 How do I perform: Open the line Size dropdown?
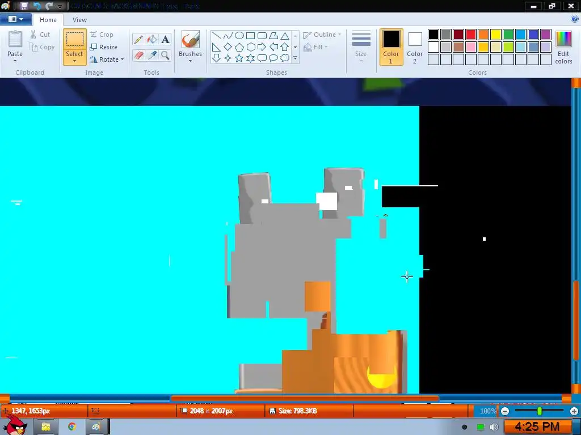[x=361, y=46]
